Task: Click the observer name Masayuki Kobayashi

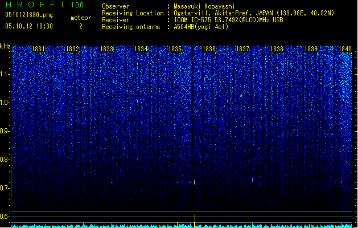Action: (x=204, y=6)
